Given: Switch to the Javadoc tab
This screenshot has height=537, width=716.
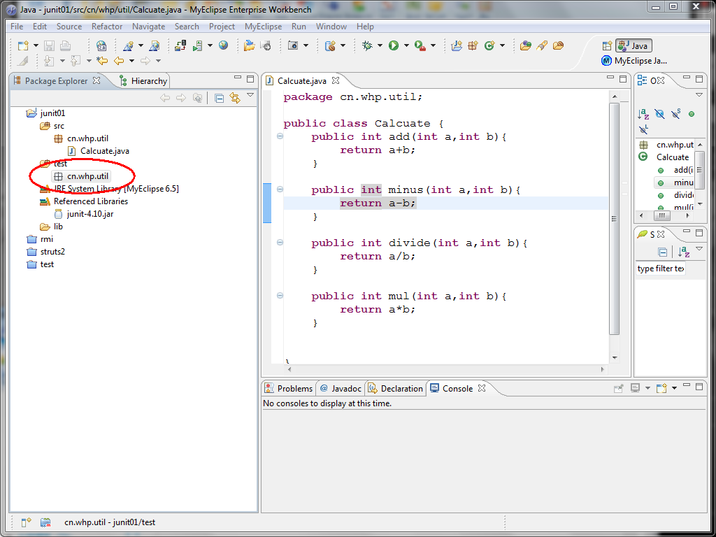Looking at the screenshot, I should point(341,389).
